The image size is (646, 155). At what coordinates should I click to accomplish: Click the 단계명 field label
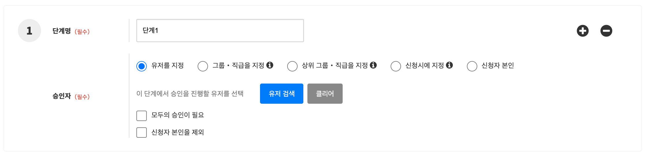pyautogui.click(x=62, y=31)
